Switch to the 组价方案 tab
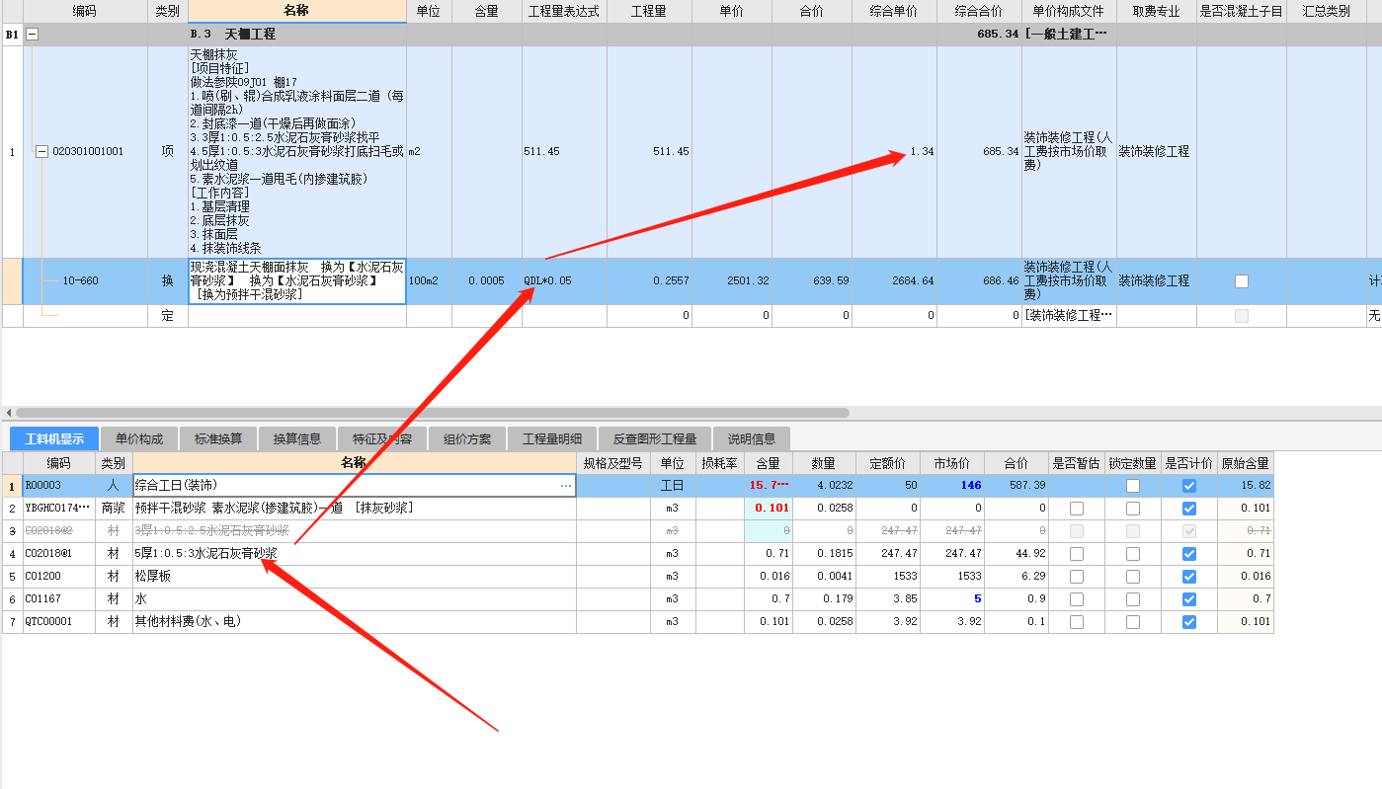The image size is (1382, 789). click(x=467, y=439)
